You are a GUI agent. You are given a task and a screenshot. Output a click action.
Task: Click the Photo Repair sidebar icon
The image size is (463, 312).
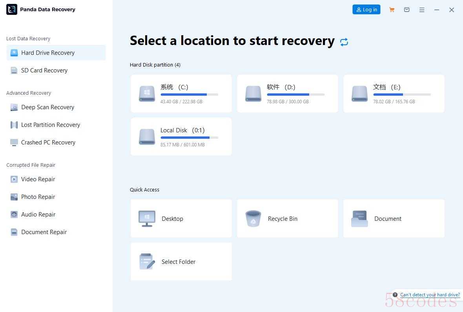coord(14,197)
